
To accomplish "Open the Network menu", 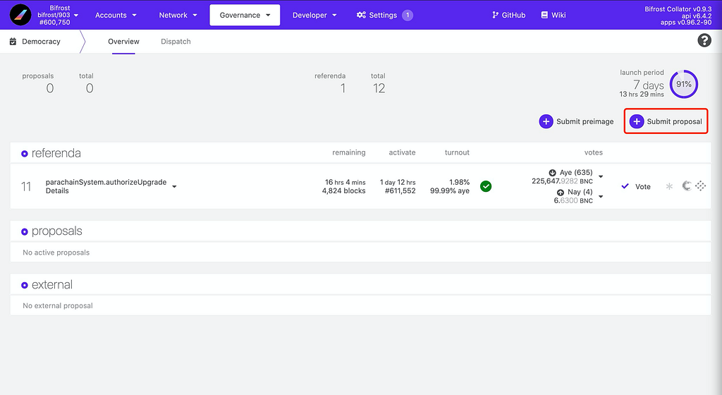I will [178, 16].
